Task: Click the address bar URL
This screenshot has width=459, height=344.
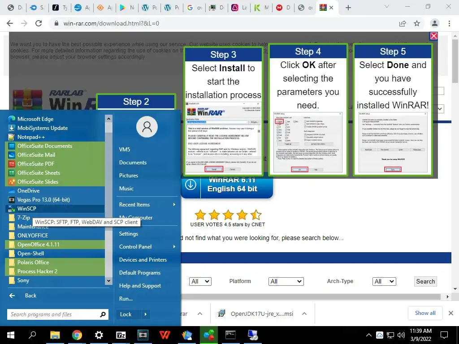Action: coord(111,23)
